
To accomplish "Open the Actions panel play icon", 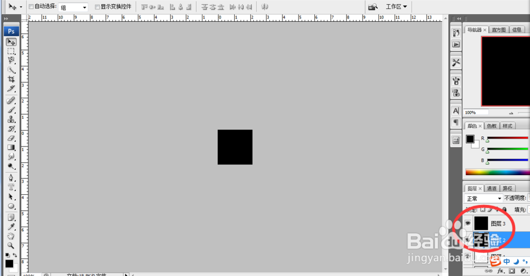I will tap(456, 45).
